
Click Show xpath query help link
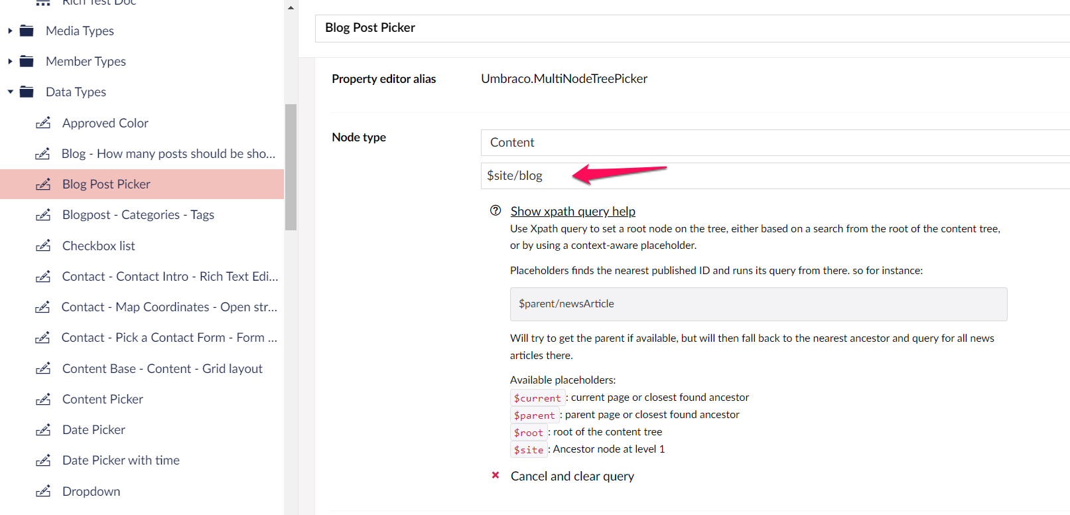572,211
